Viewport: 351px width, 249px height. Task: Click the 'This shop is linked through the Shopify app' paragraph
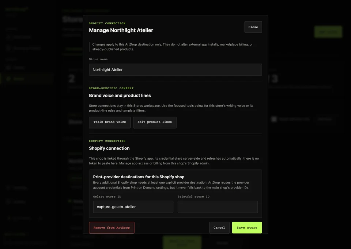pos(174,161)
